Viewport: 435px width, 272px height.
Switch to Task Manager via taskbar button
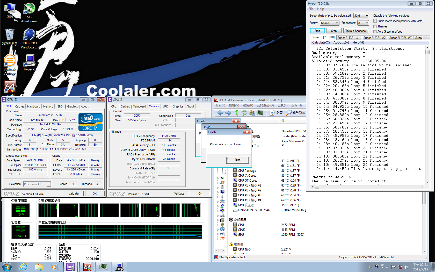pos(103,267)
